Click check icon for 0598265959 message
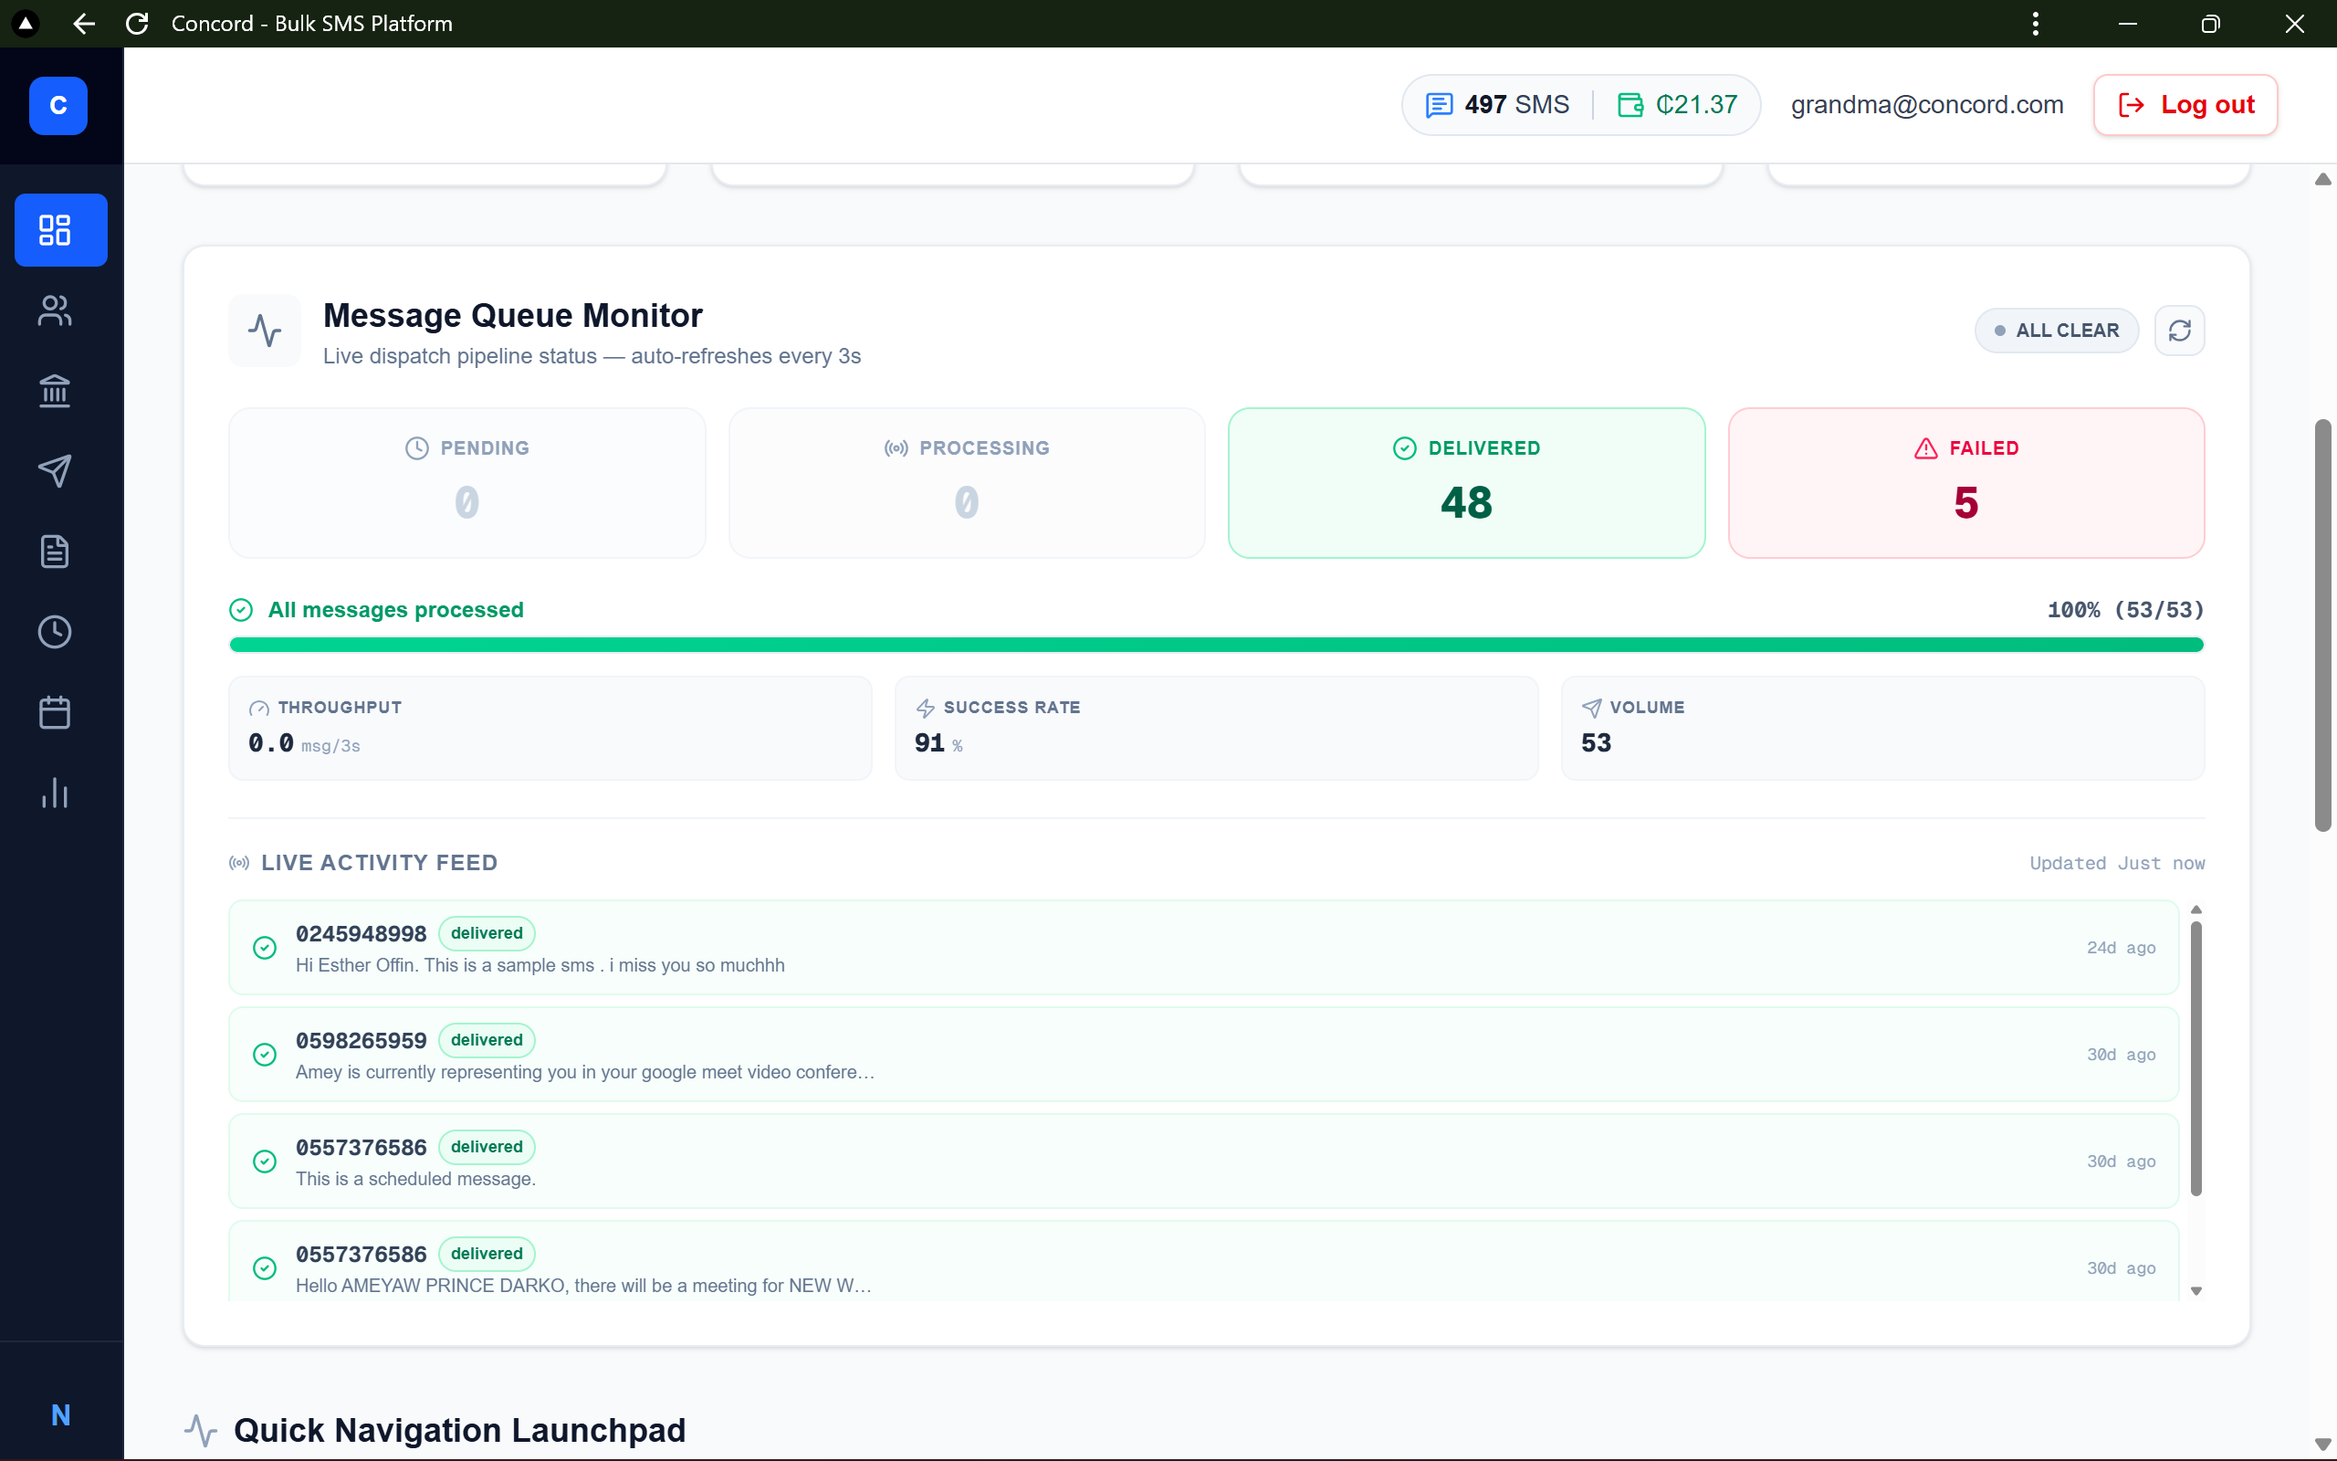This screenshot has width=2337, height=1461. [x=265, y=1054]
